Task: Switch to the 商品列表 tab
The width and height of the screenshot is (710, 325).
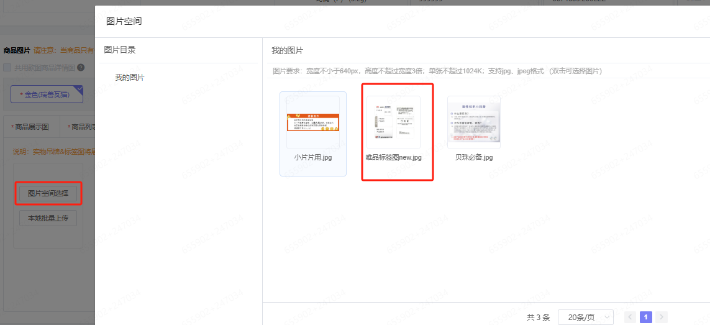Action: pyautogui.click(x=80, y=127)
